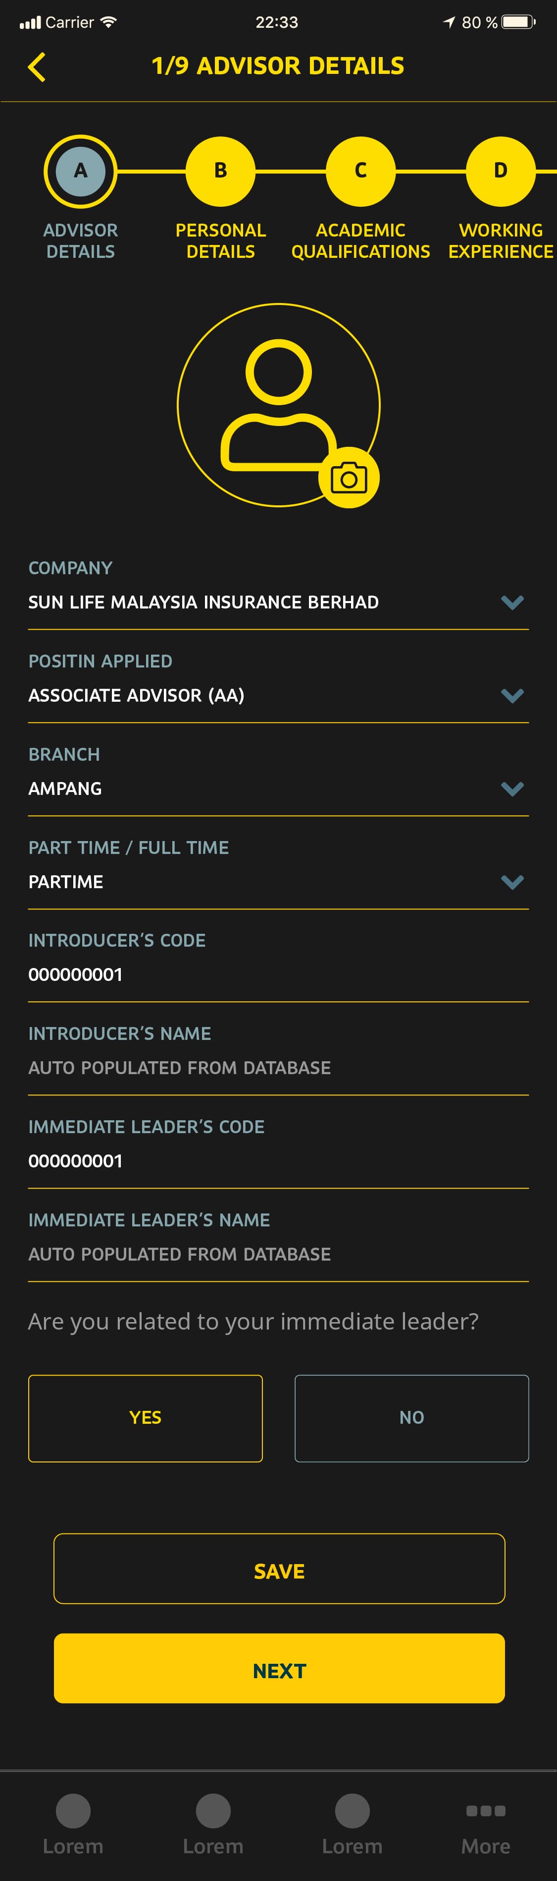Screen dimensions: 557x1881
Task: Jump to step C Academic Qualifications
Action: coord(360,172)
